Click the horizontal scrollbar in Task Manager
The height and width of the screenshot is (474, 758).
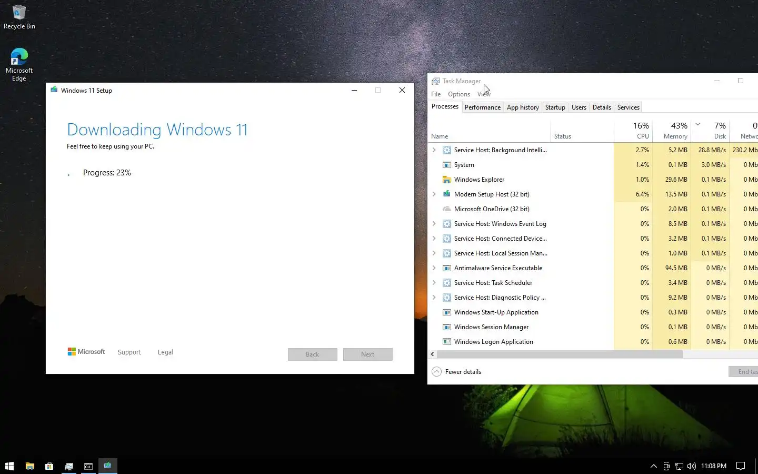pyautogui.click(x=560, y=354)
